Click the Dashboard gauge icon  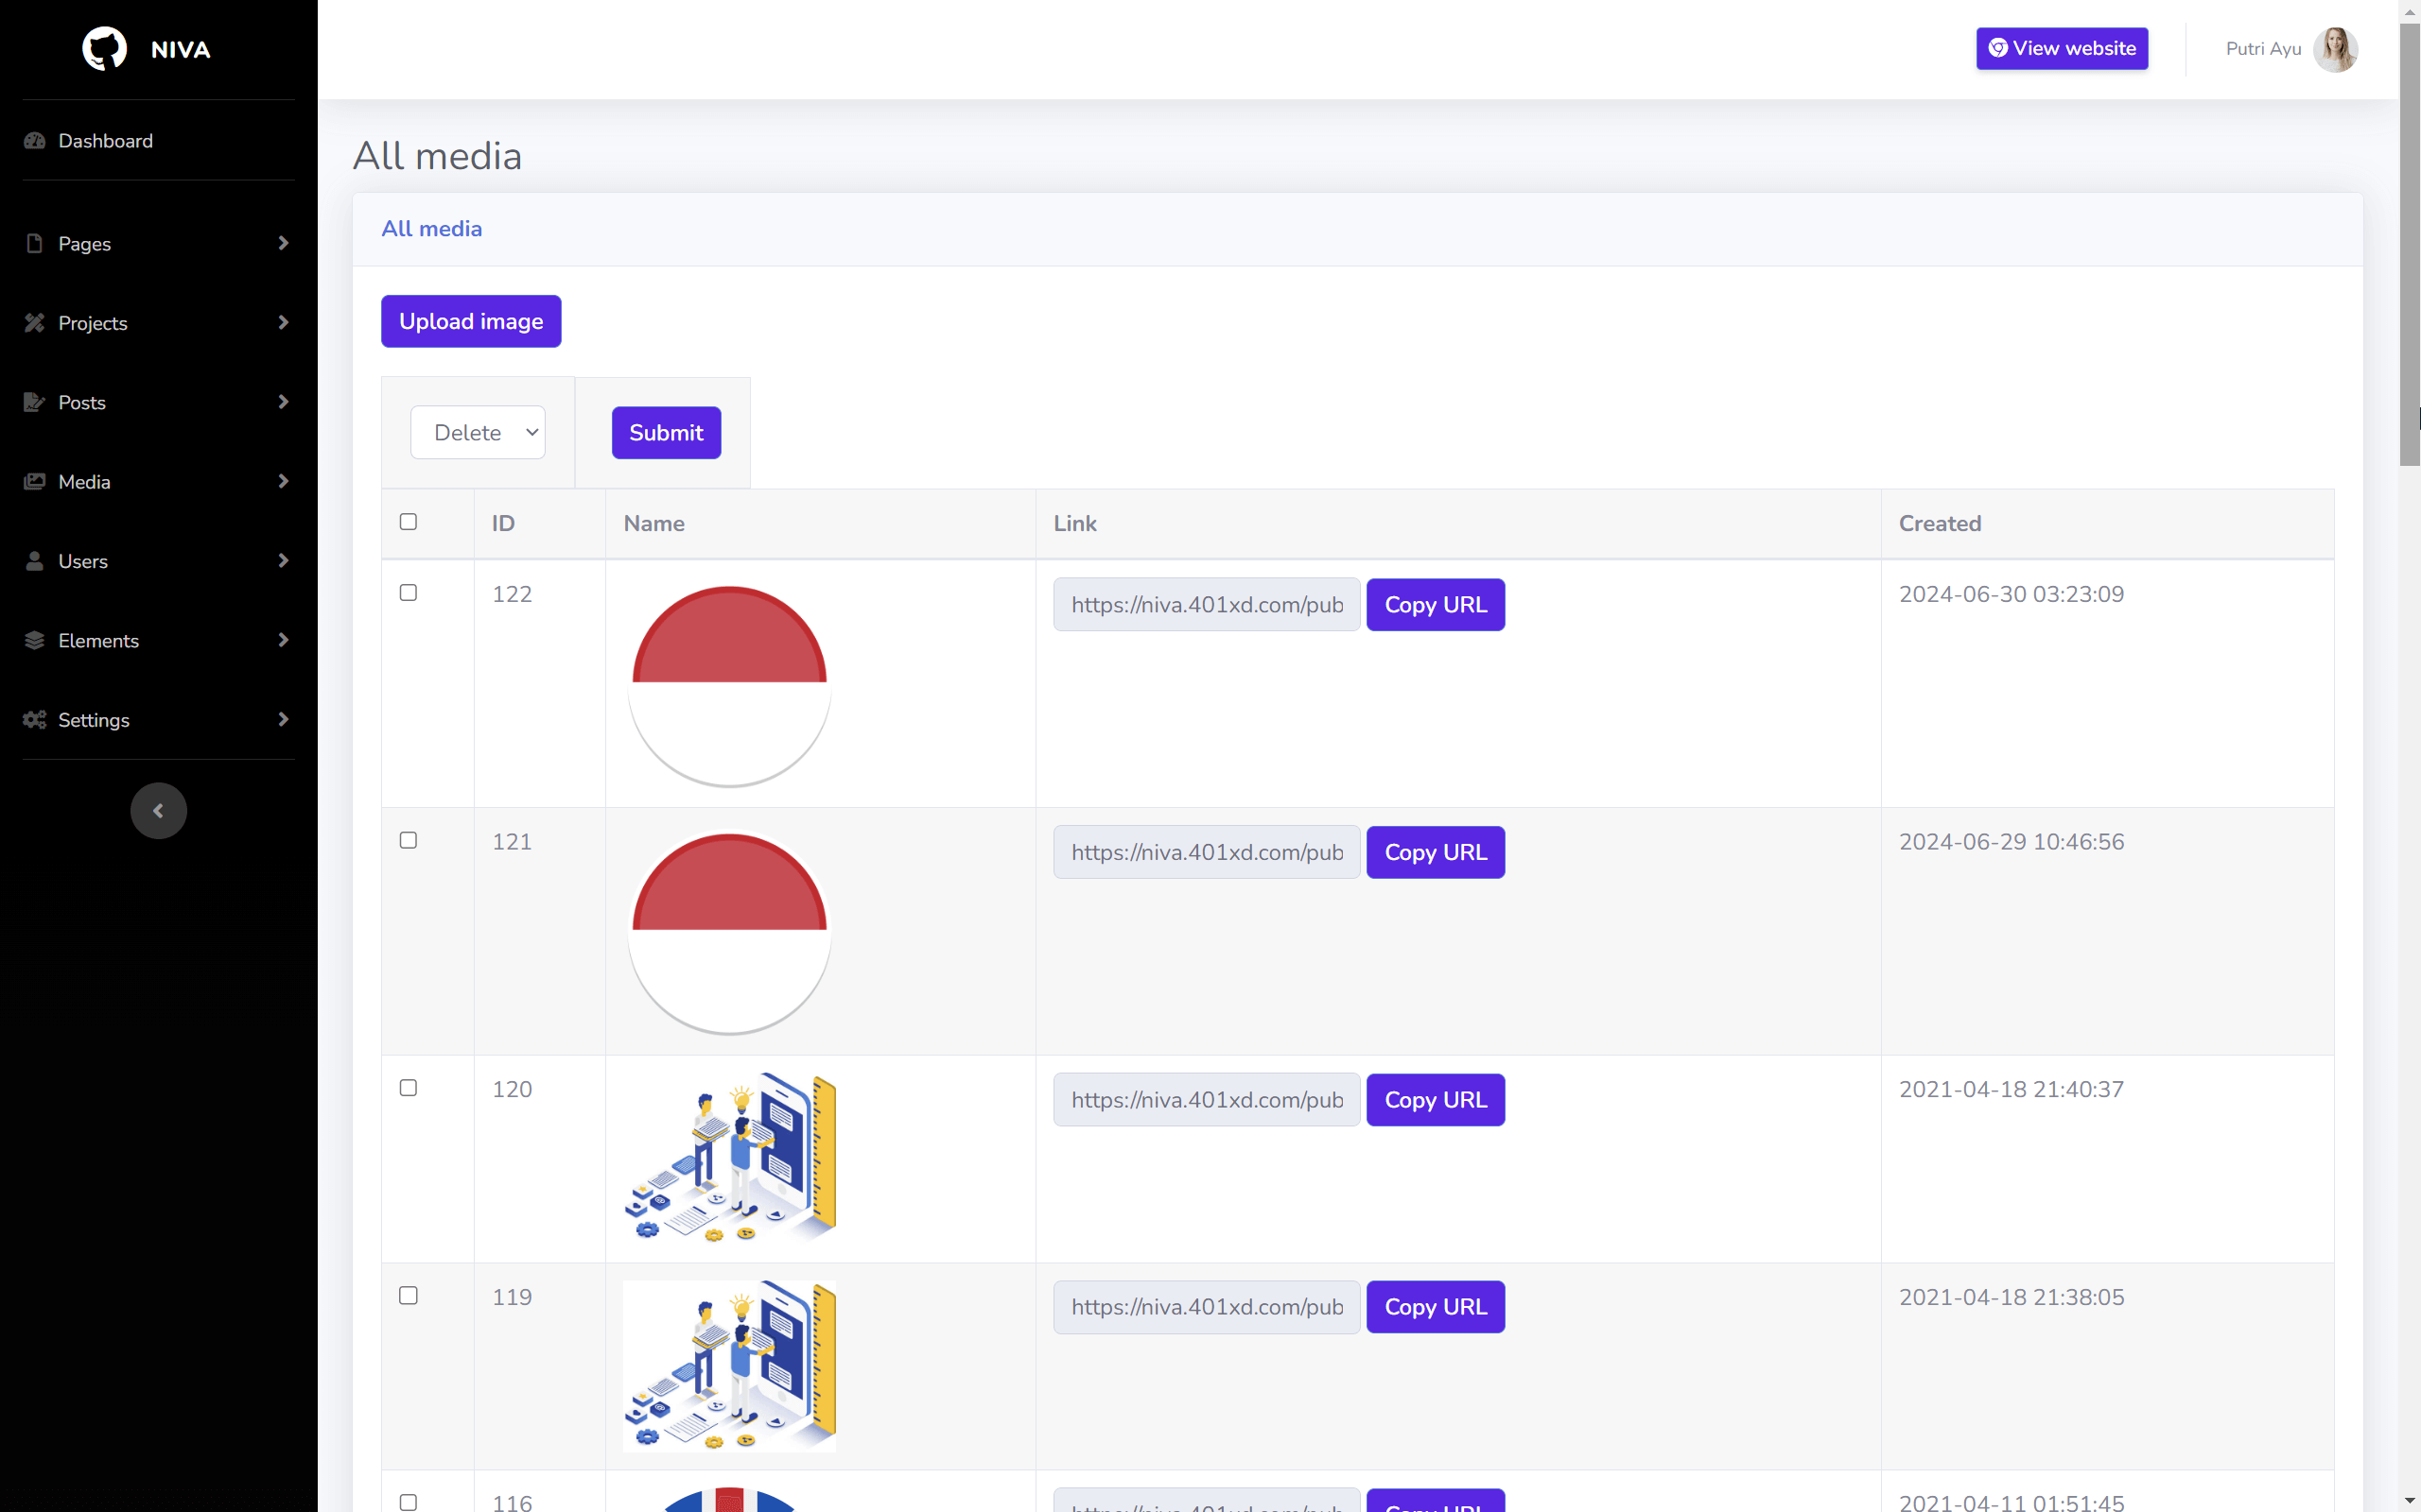point(35,141)
